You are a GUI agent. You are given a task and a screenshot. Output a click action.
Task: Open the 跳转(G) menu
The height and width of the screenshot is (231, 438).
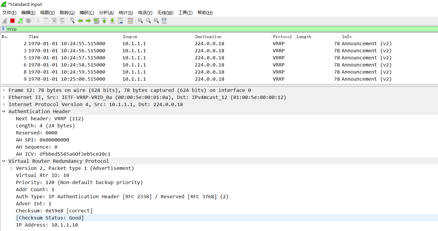click(67, 13)
